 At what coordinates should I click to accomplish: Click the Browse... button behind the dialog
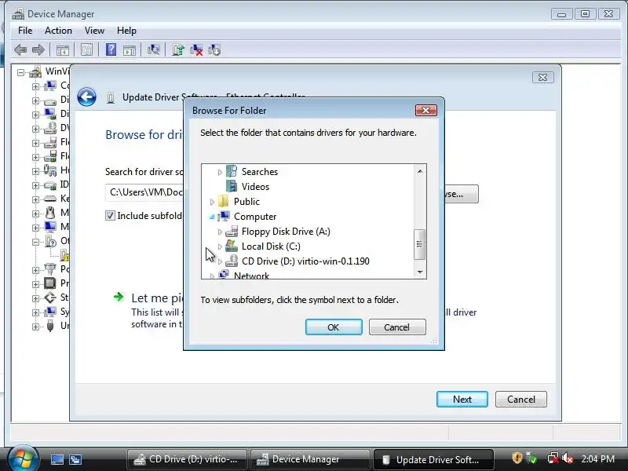click(x=462, y=194)
